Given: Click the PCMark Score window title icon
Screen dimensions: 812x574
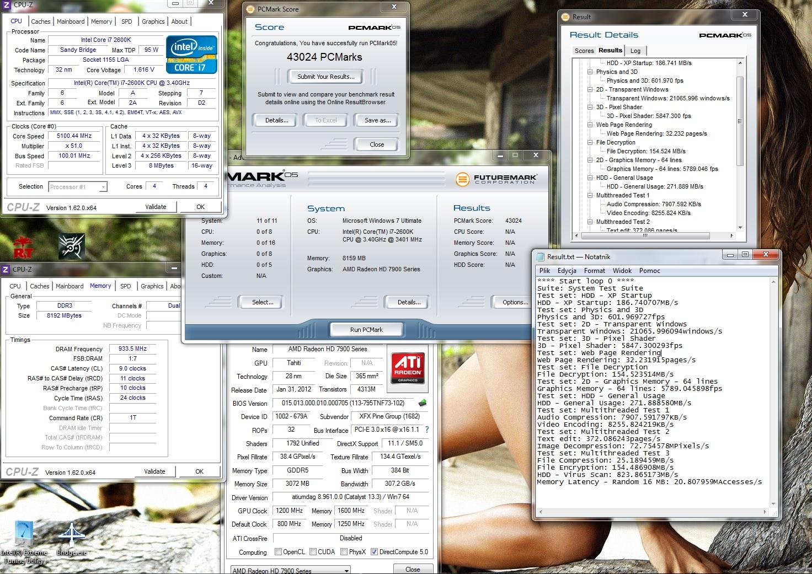Looking at the screenshot, I should pyautogui.click(x=252, y=9).
